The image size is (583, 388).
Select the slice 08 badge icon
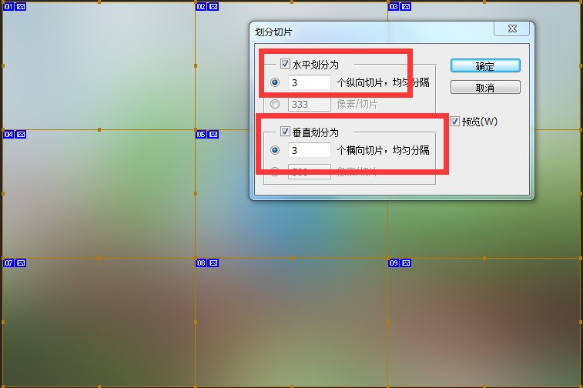tap(206, 263)
